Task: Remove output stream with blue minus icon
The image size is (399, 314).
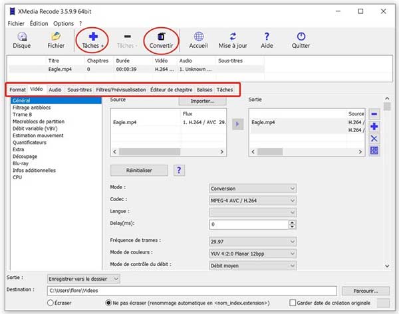Action: 374,114
